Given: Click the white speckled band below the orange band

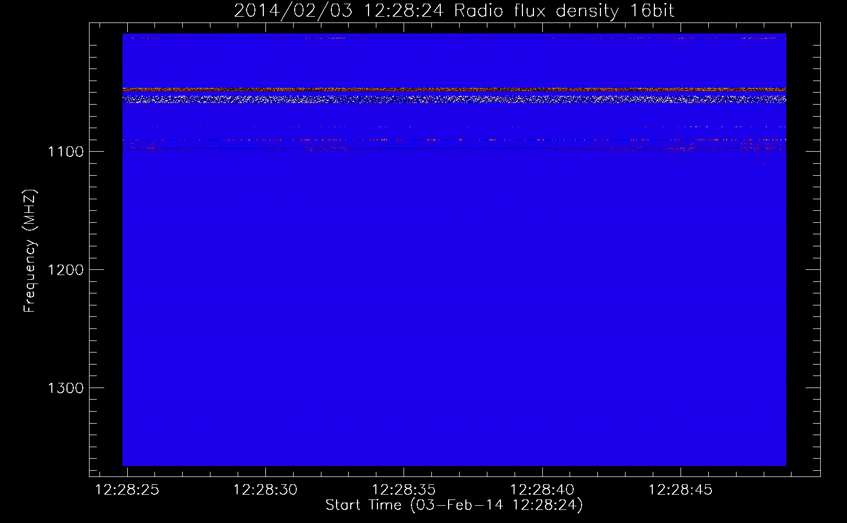Looking at the screenshot, I should [454, 99].
